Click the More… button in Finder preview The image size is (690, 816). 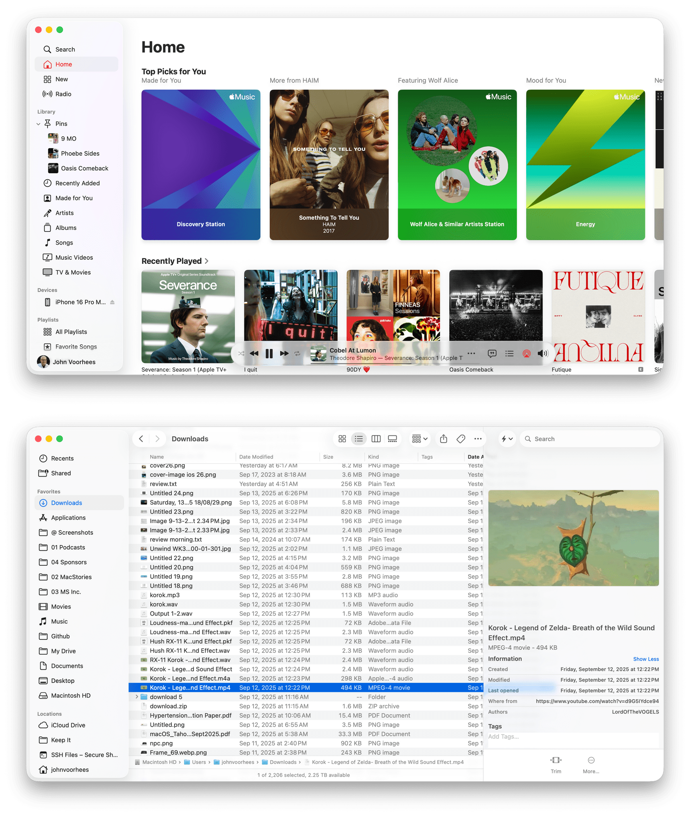click(591, 765)
